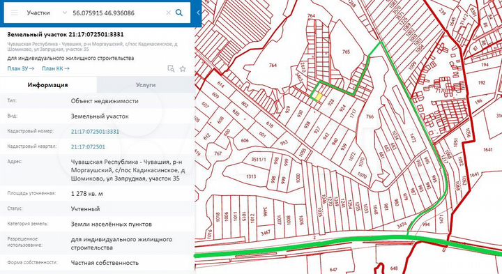The height and width of the screenshot is (274, 502).
Task: Click the Частная собственность value
Action: (x=105, y=263)
